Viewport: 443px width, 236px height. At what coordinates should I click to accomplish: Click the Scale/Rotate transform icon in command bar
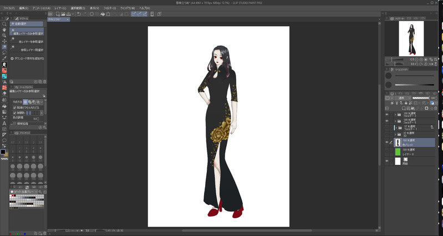(108, 14)
